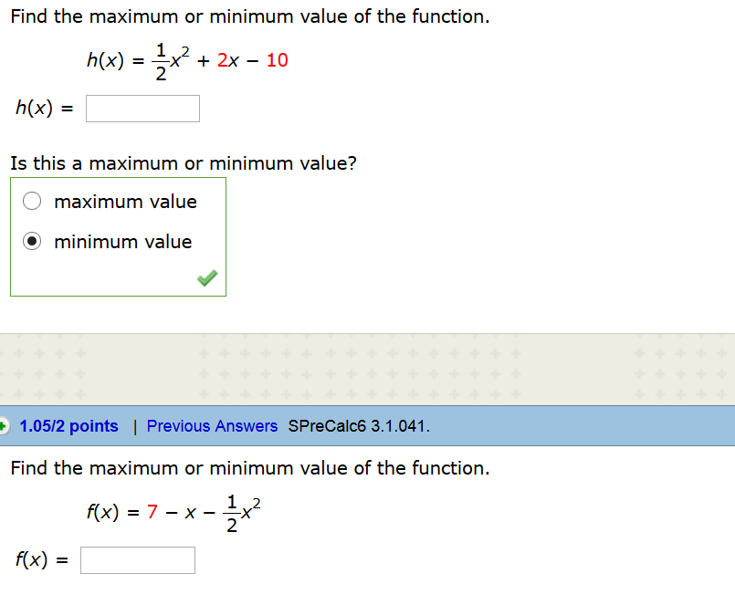This screenshot has height=595, width=735.
Task: Select the "maximum value" radio button
Action: pyautogui.click(x=32, y=201)
